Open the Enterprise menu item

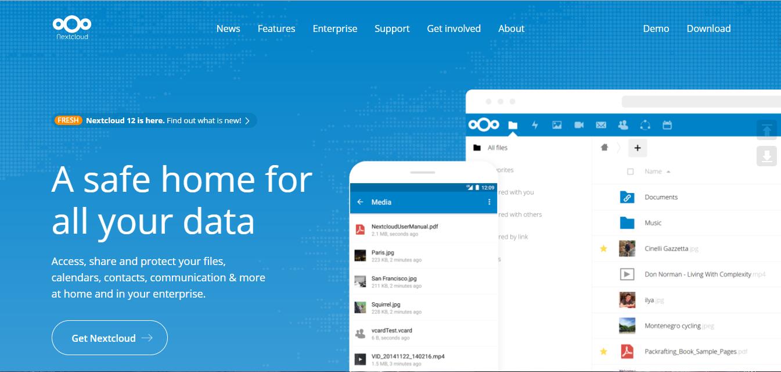pyautogui.click(x=335, y=28)
